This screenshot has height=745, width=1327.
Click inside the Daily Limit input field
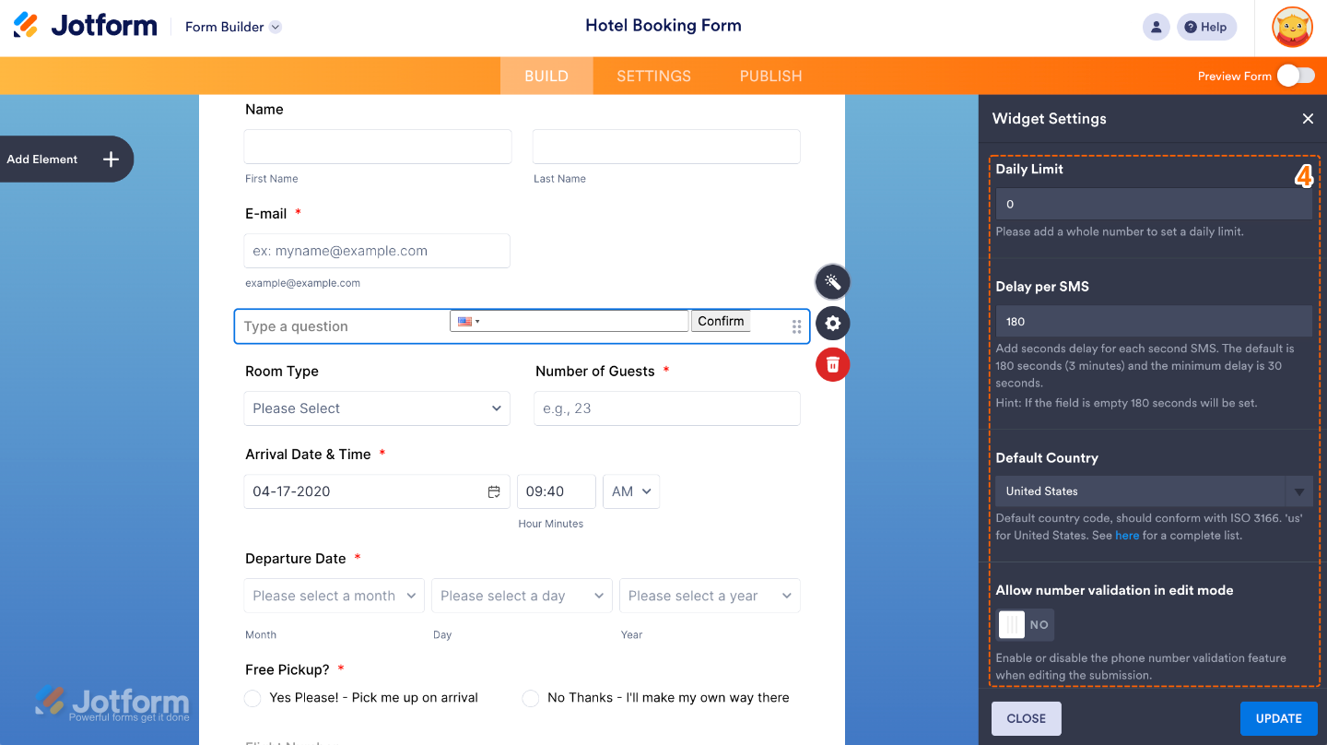[x=1154, y=204]
